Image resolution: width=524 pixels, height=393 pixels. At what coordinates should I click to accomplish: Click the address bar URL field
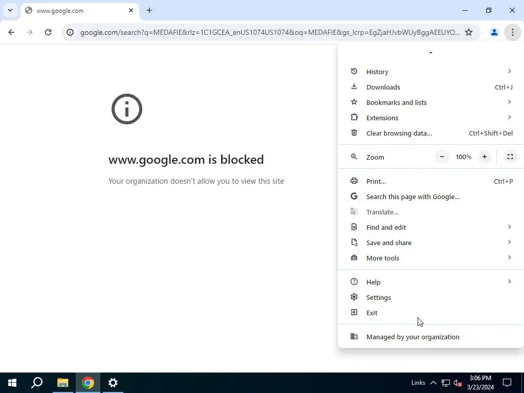pyautogui.click(x=270, y=32)
